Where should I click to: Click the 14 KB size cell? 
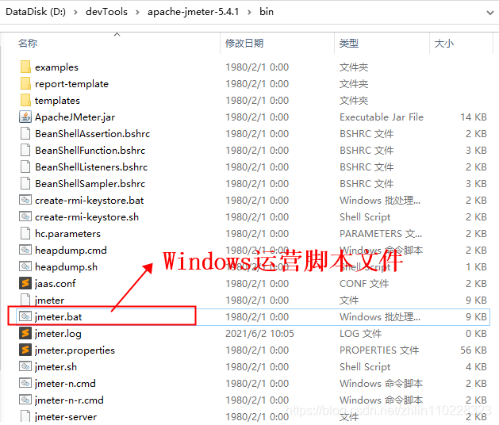(x=474, y=117)
